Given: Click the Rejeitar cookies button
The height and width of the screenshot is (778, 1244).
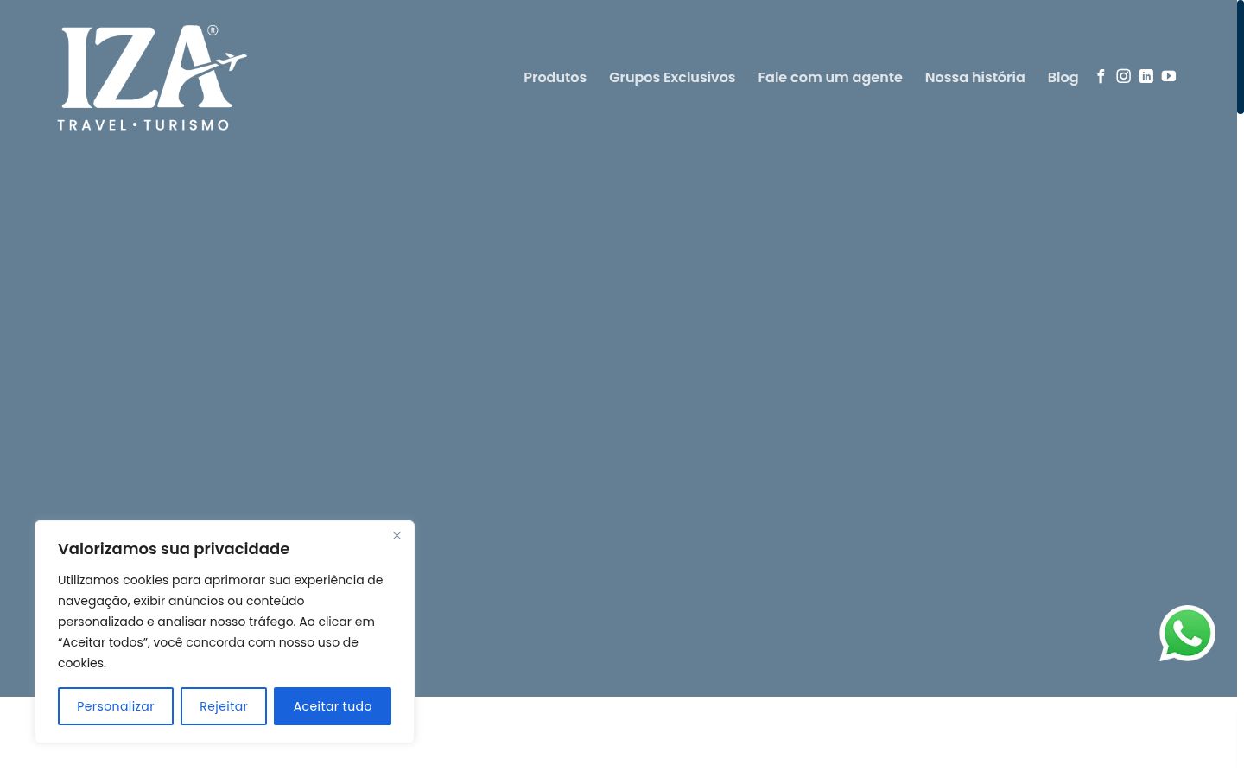Looking at the screenshot, I should click(x=224, y=706).
